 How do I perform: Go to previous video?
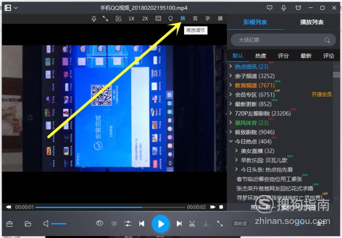coord(142,224)
